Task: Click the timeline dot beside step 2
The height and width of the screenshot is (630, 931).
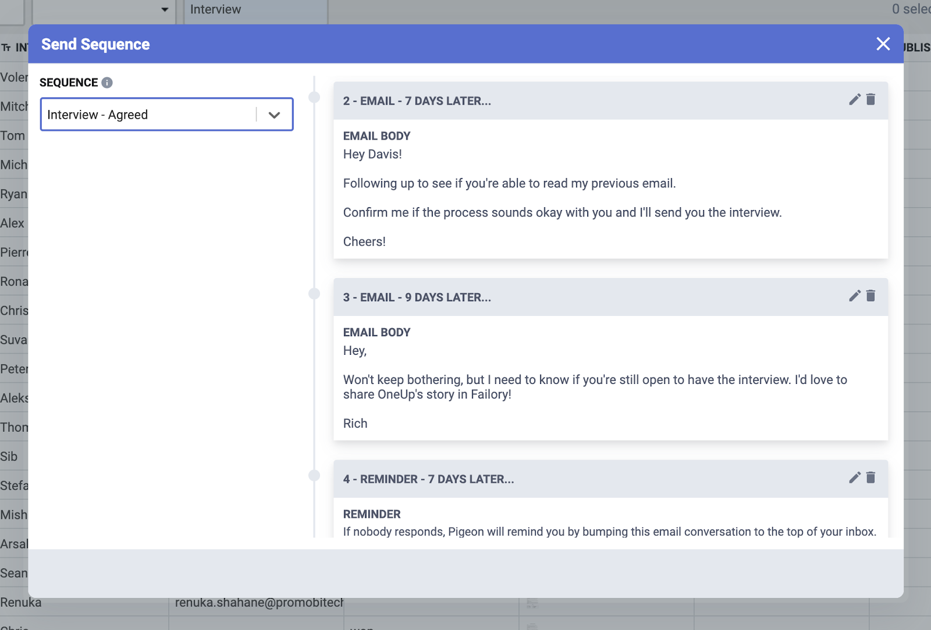Action: pyautogui.click(x=315, y=97)
